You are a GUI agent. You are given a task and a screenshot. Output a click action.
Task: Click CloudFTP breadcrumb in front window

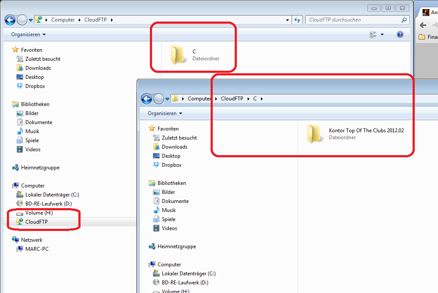(x=232, y=99)
